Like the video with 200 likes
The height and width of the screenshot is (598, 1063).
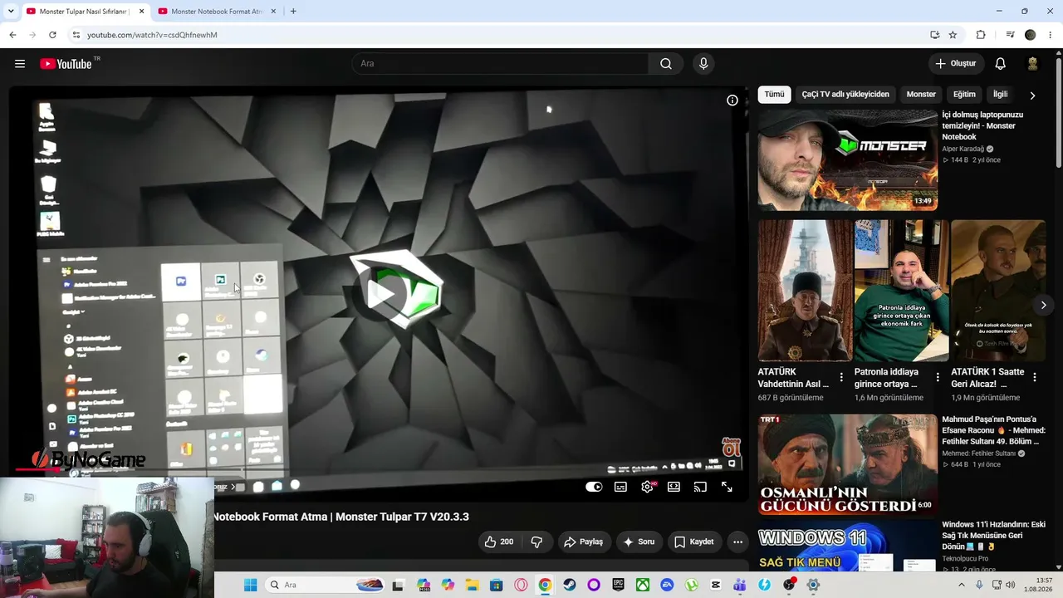click(x=499, y=542)
